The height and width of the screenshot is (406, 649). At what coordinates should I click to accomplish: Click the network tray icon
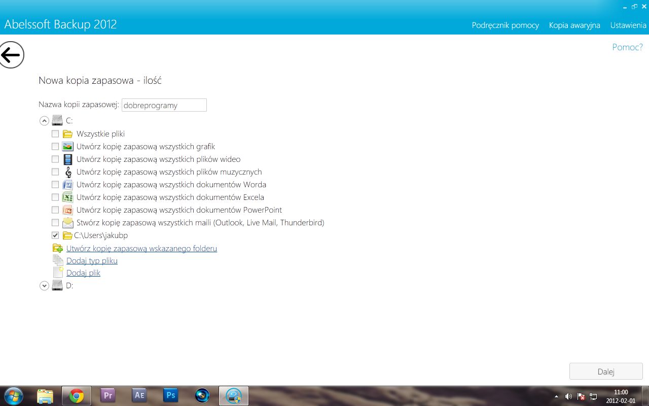click(594, 396)
